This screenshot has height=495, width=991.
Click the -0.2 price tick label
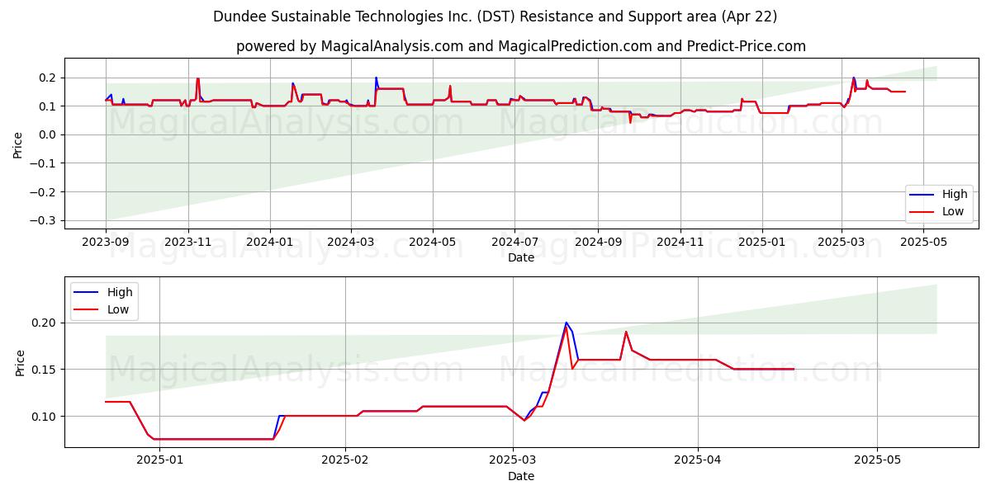click(x=43, y=191)
